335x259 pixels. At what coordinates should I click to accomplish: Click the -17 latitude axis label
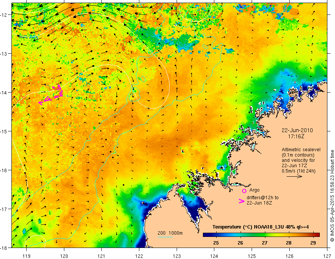pyautogui.click(x=3, y=209)
